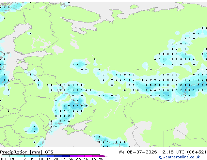The height and width of the screenshot is (160, 207).
Task: Click the '8' precipitation value on the map
Action: pos(73,106)
